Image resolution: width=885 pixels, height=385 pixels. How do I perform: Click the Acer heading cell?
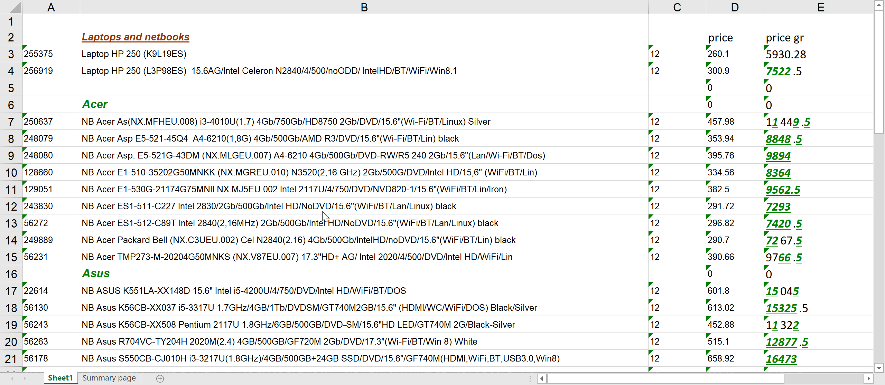[95, 104]
